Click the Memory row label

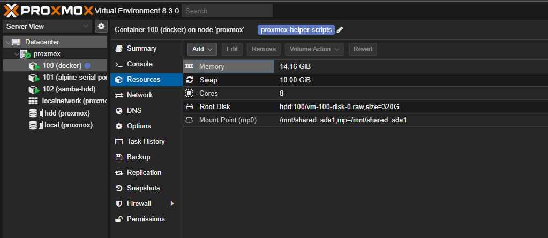[x=212, y=67]
